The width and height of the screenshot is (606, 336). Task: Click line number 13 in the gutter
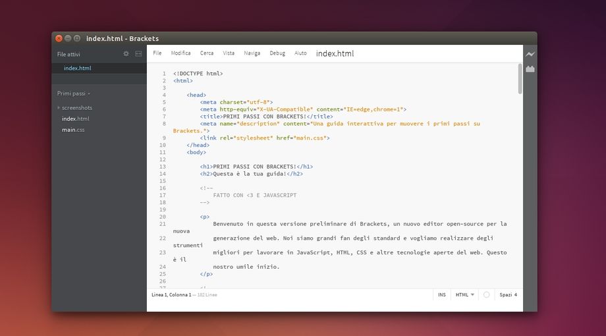point(162,167)
